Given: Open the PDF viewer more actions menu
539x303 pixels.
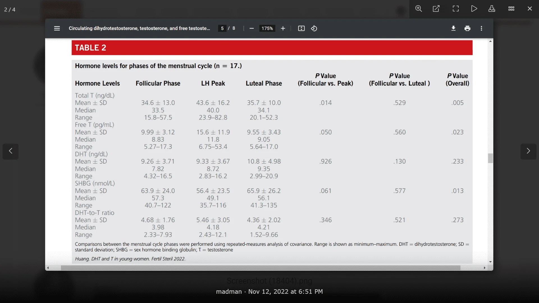Looking at the screenshot, I should point(481,28).
